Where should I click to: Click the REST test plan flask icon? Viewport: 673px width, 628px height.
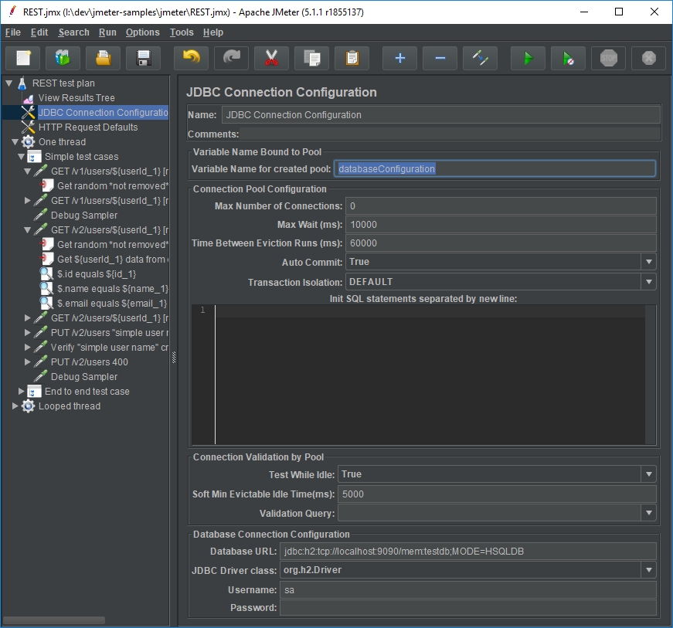click(x=22, y=83)
